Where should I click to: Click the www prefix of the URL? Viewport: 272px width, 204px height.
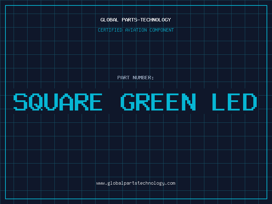100,183
